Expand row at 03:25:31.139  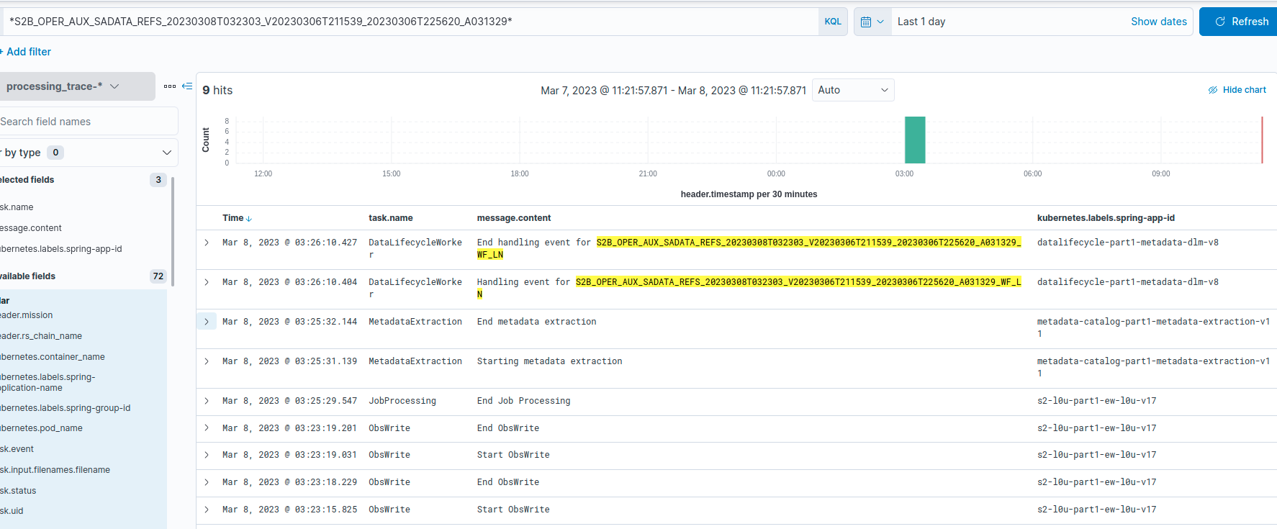coord(207,361)
